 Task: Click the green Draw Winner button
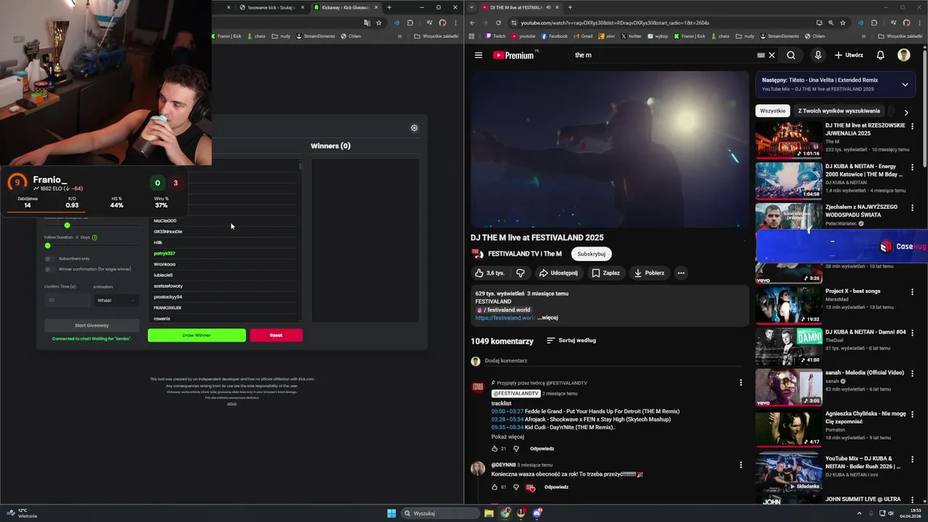tap(196, 335)
